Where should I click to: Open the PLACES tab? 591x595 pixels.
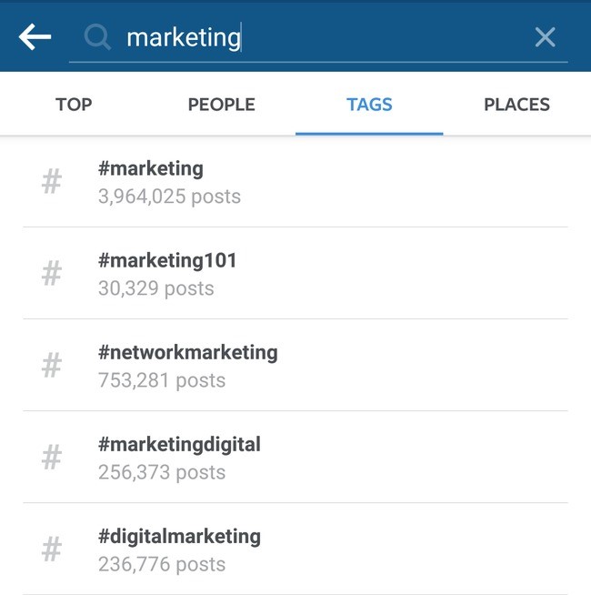point(516,105)
